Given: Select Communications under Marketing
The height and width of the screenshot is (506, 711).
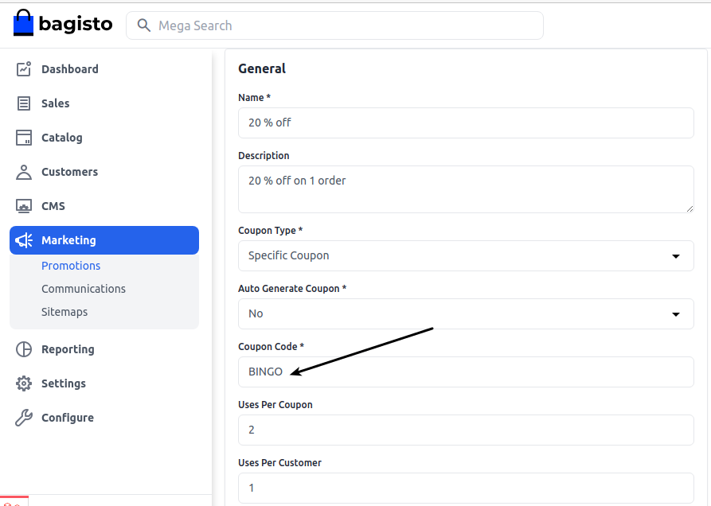Looking at the screenshot, I should 83,288.
